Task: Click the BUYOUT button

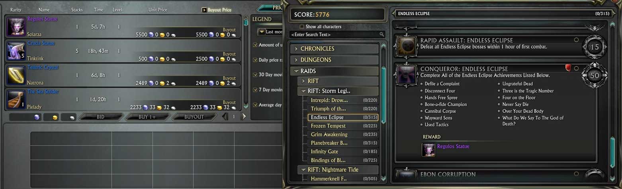Action: (x=194, y=117)
